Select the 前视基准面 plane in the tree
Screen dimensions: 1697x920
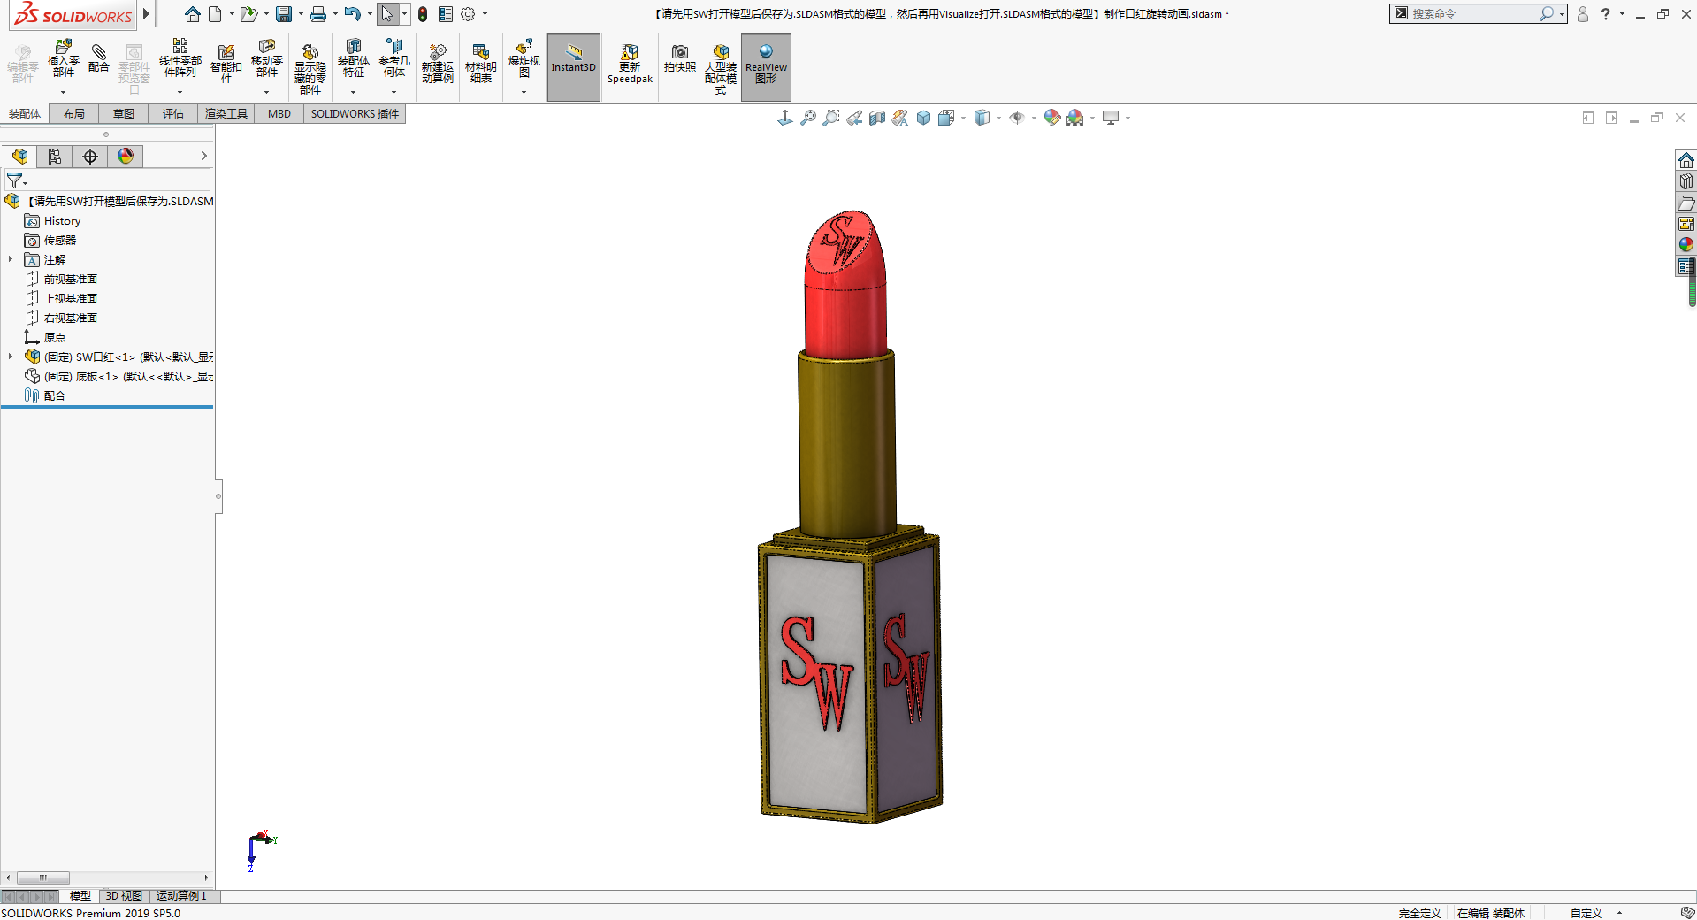pyautogui.click(x=71, y=280)
